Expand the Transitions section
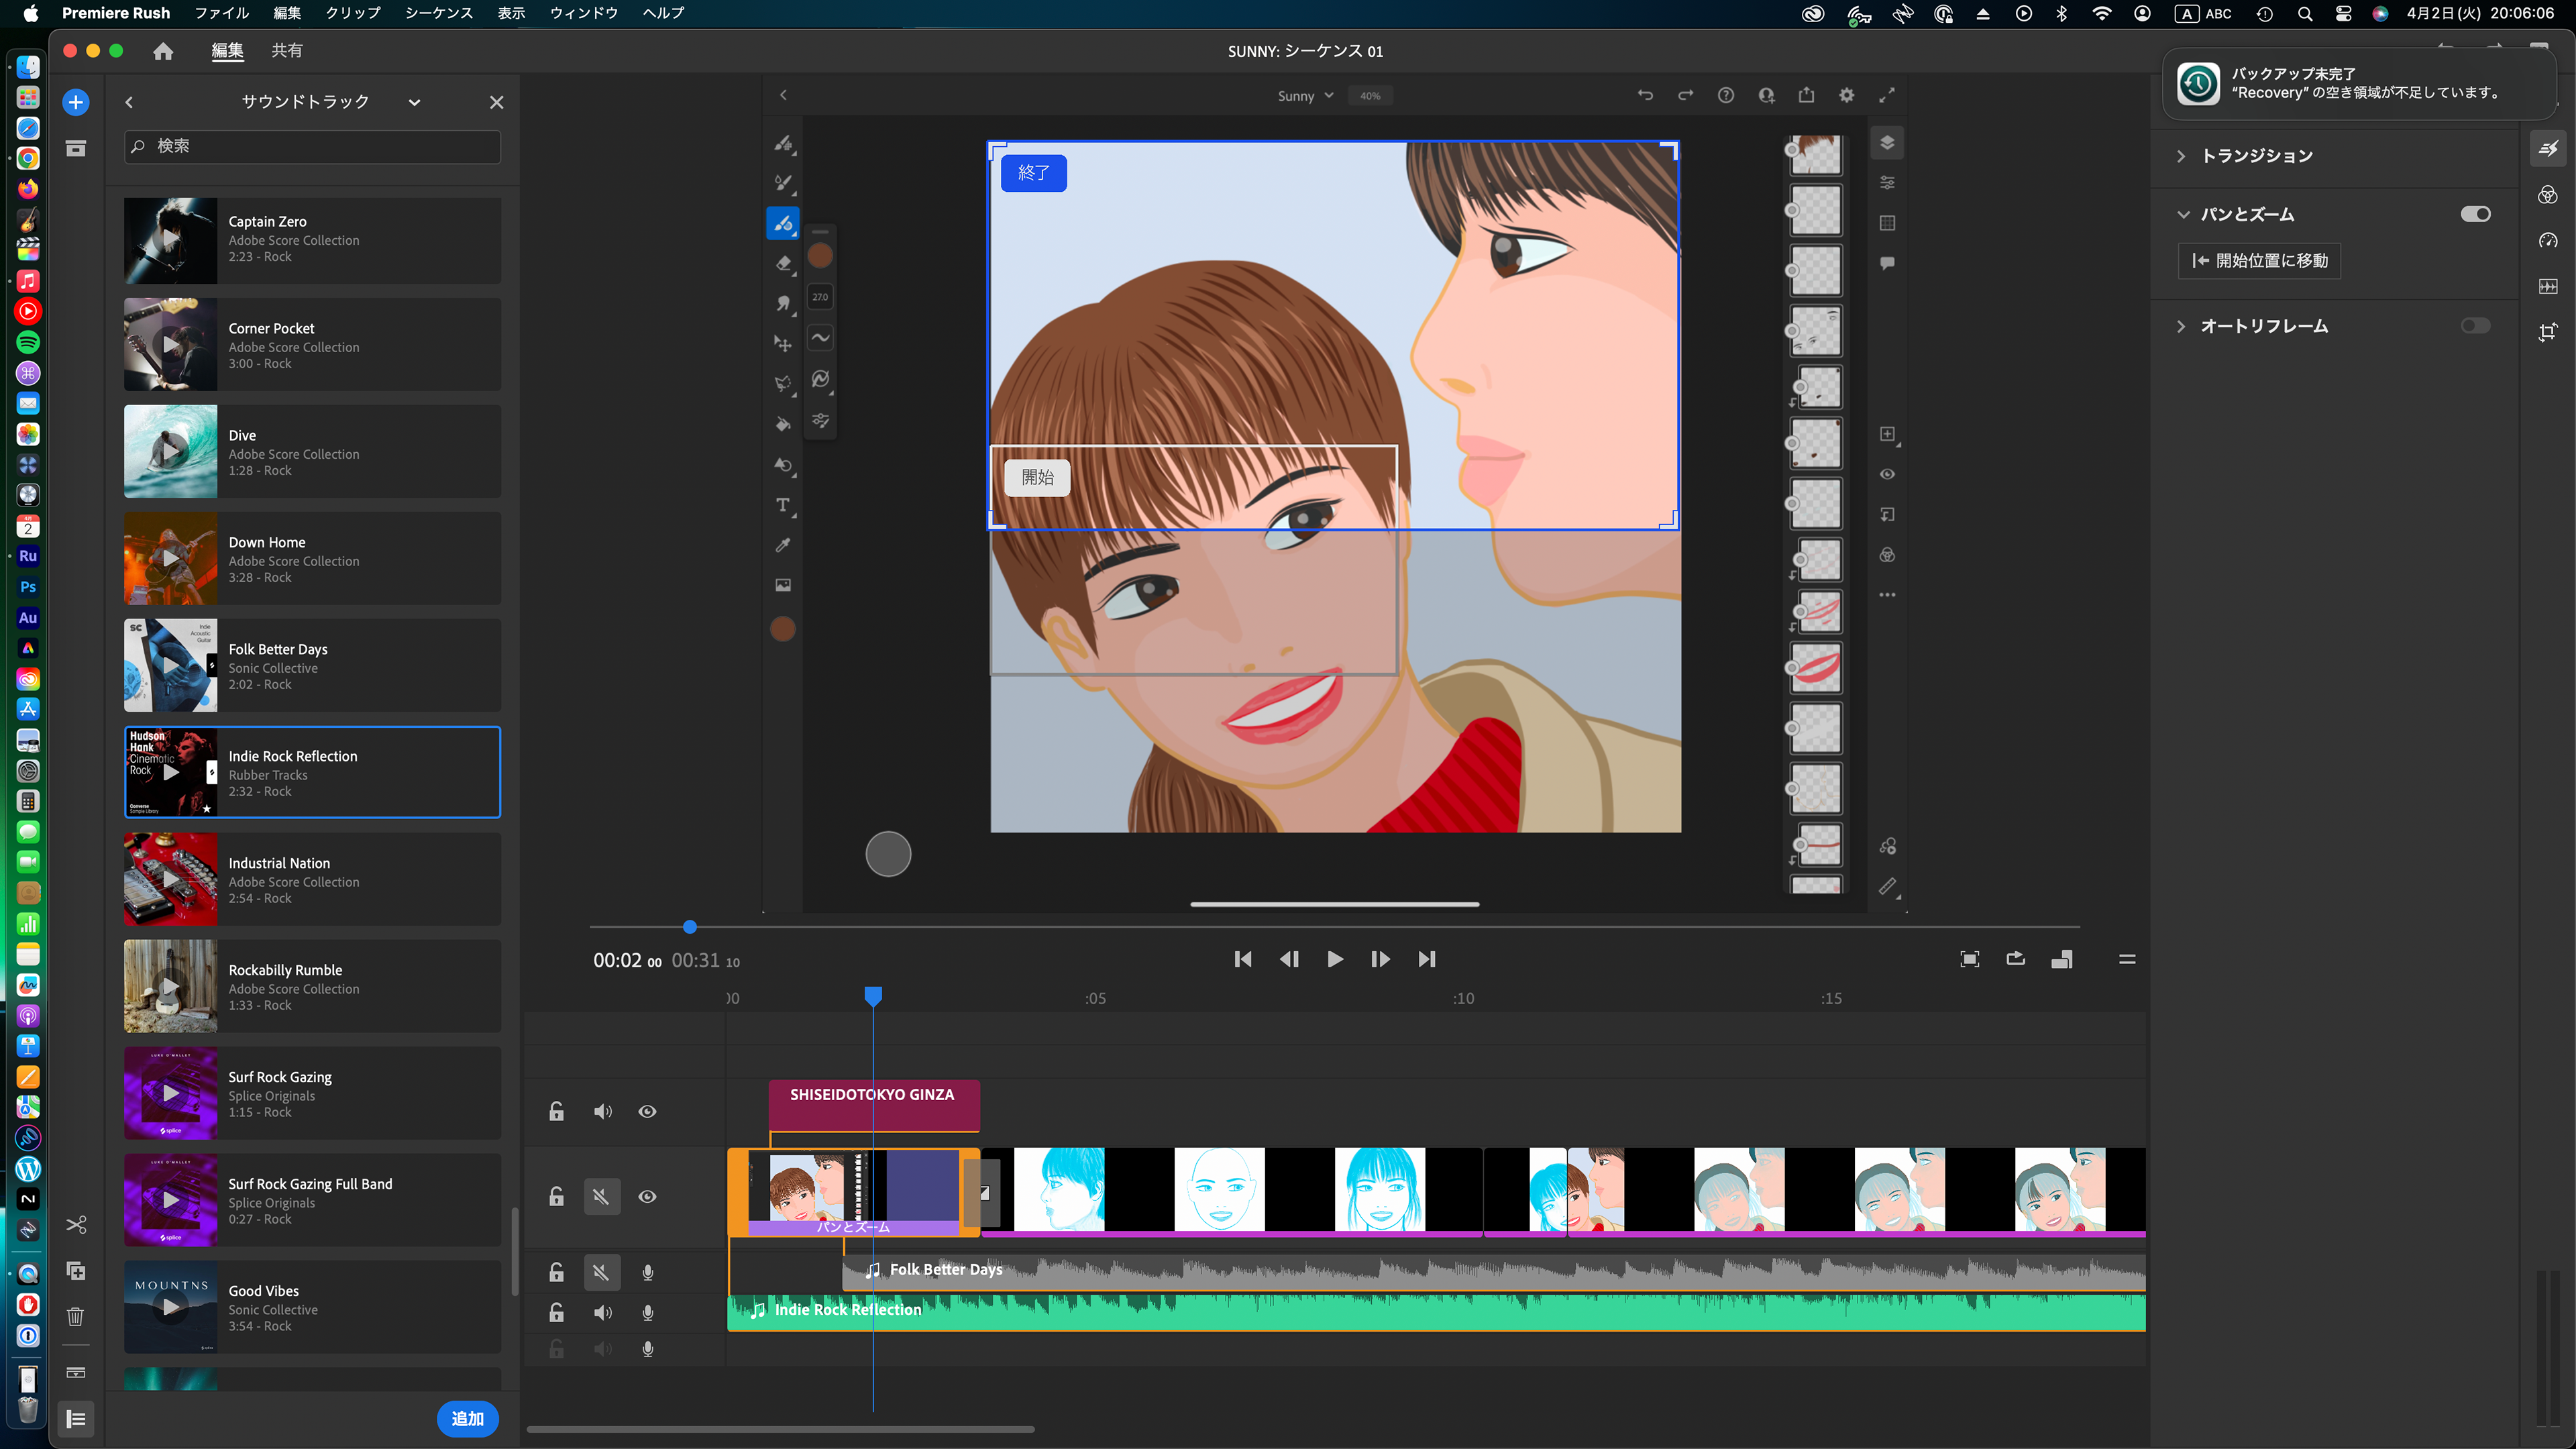This screenshot has width=2576, height=1449. (x=2181, y=156)
